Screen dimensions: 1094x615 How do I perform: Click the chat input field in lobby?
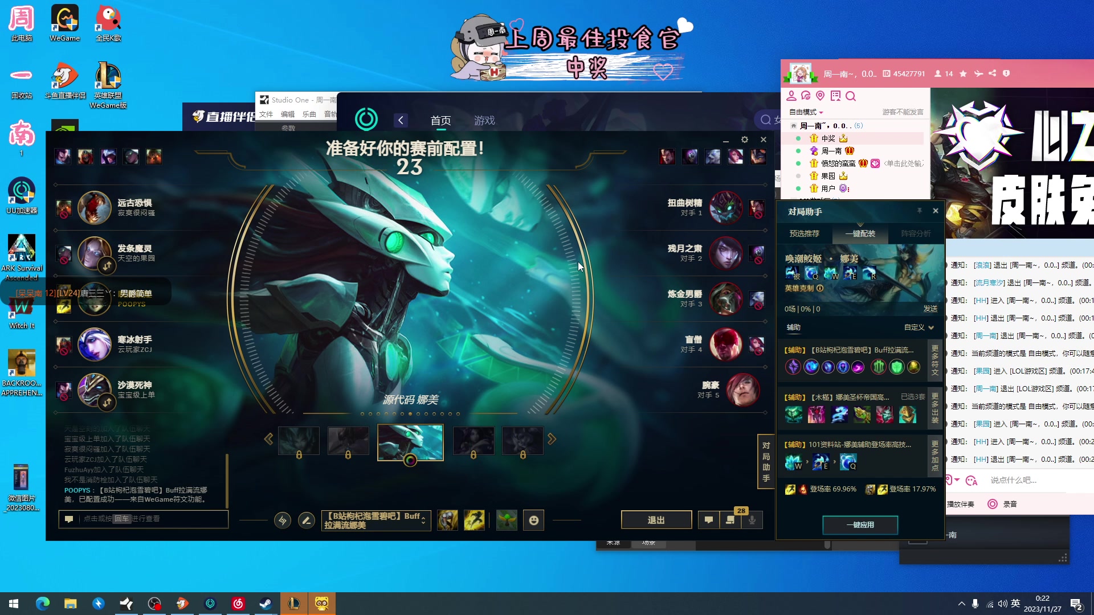[144, 519]
